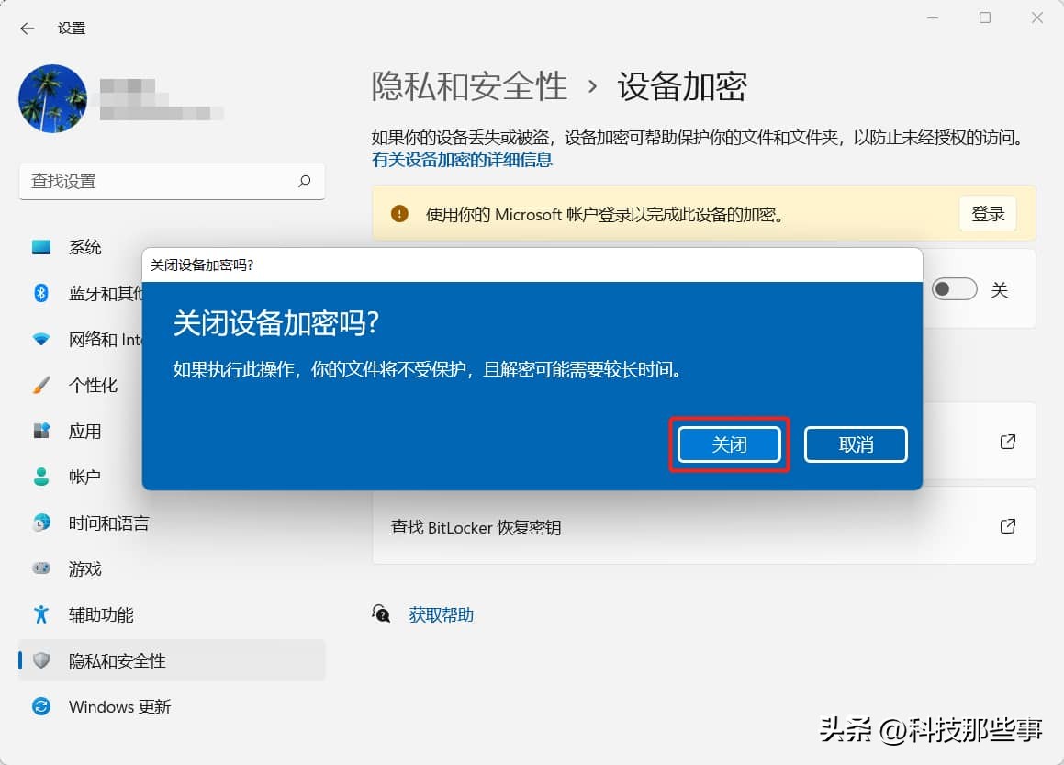Open 蓝牙和其他设备 via the Bluetooth icon
This screenshot has height=765, width=1064.
[40, 292]
